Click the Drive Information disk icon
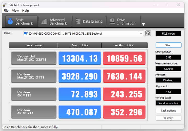Viewport: 188px width, 131px height. pos(112,22)
